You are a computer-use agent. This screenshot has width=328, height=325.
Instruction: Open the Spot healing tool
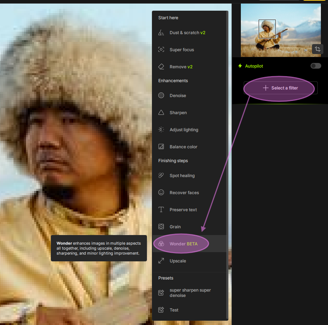point(161,175)
